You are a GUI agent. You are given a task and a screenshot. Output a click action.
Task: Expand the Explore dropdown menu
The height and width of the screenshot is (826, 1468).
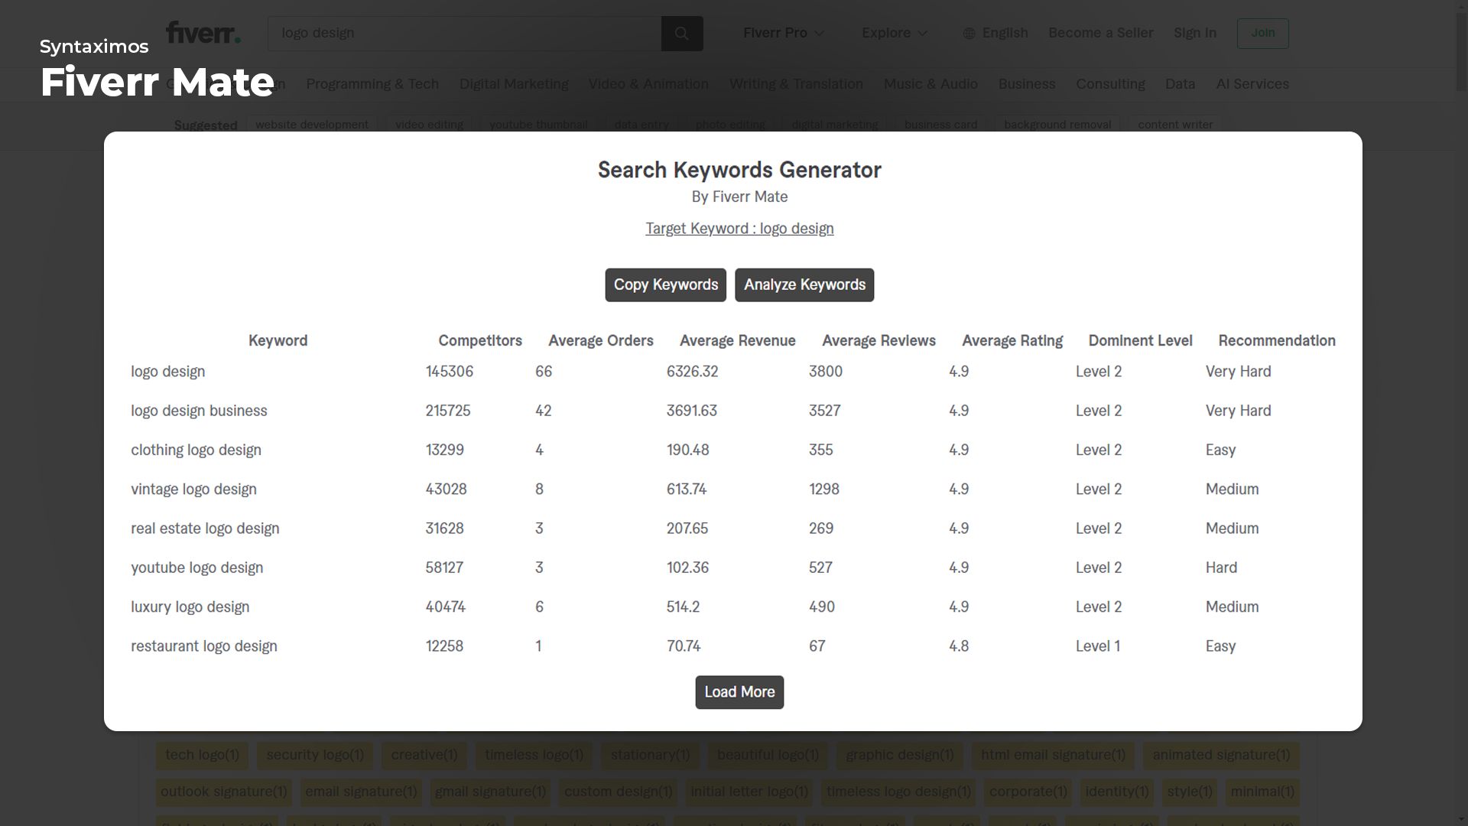[894, 33]
